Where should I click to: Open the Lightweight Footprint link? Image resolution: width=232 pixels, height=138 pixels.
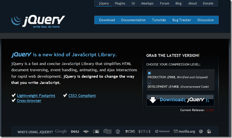pyautogui.click(x=36, y=96)
